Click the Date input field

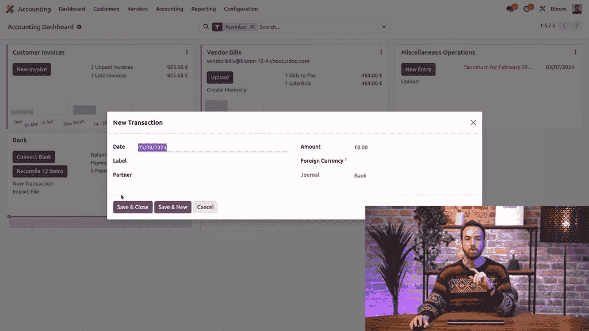coord(213,148)
